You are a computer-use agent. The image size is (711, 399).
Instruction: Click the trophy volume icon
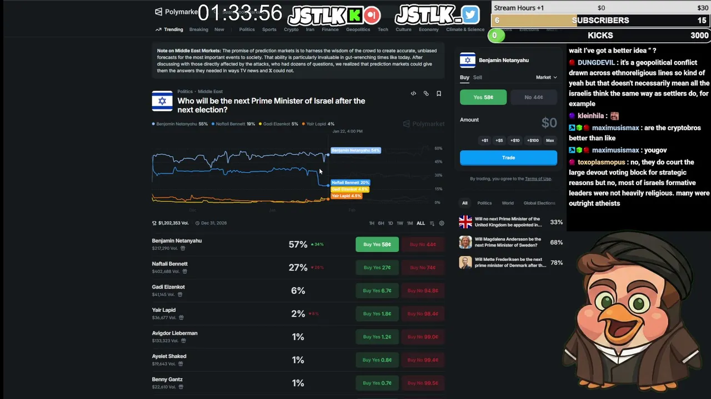(x=154, y=223)
